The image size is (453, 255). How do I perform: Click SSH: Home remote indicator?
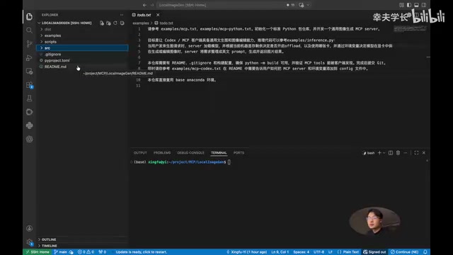pyautogui.click(x=38, y=252)
